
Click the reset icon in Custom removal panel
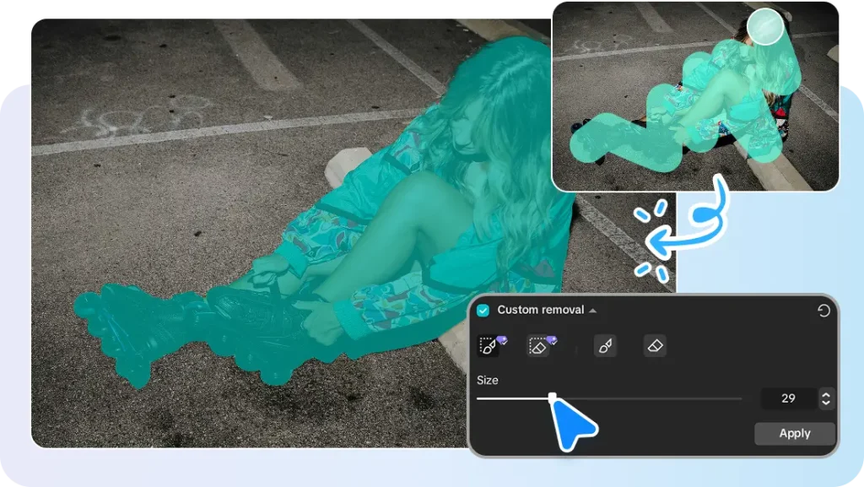click(x=823, y=311)
